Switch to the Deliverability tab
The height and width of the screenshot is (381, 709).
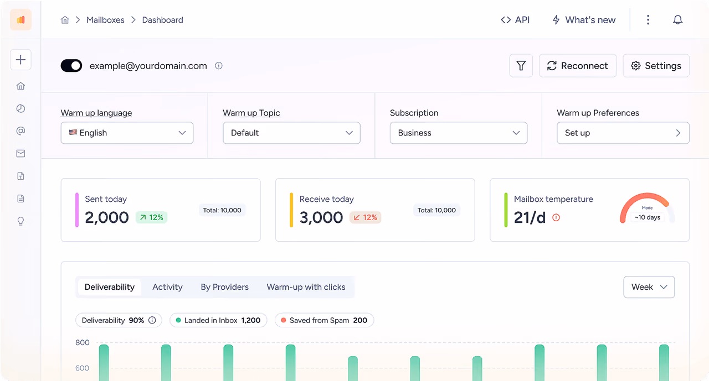[x=110, y=287]
